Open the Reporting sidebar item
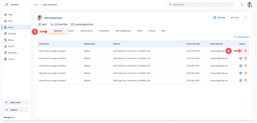This screenshot has width=257, height=123. (12, 53)
